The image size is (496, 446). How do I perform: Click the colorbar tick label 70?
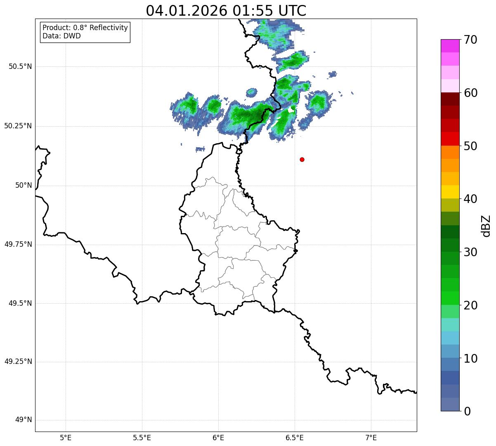[x=471, y=40]
